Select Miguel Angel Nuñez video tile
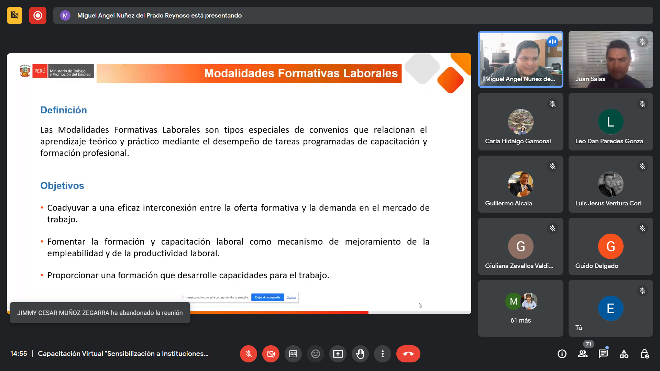 coord(521,59)
